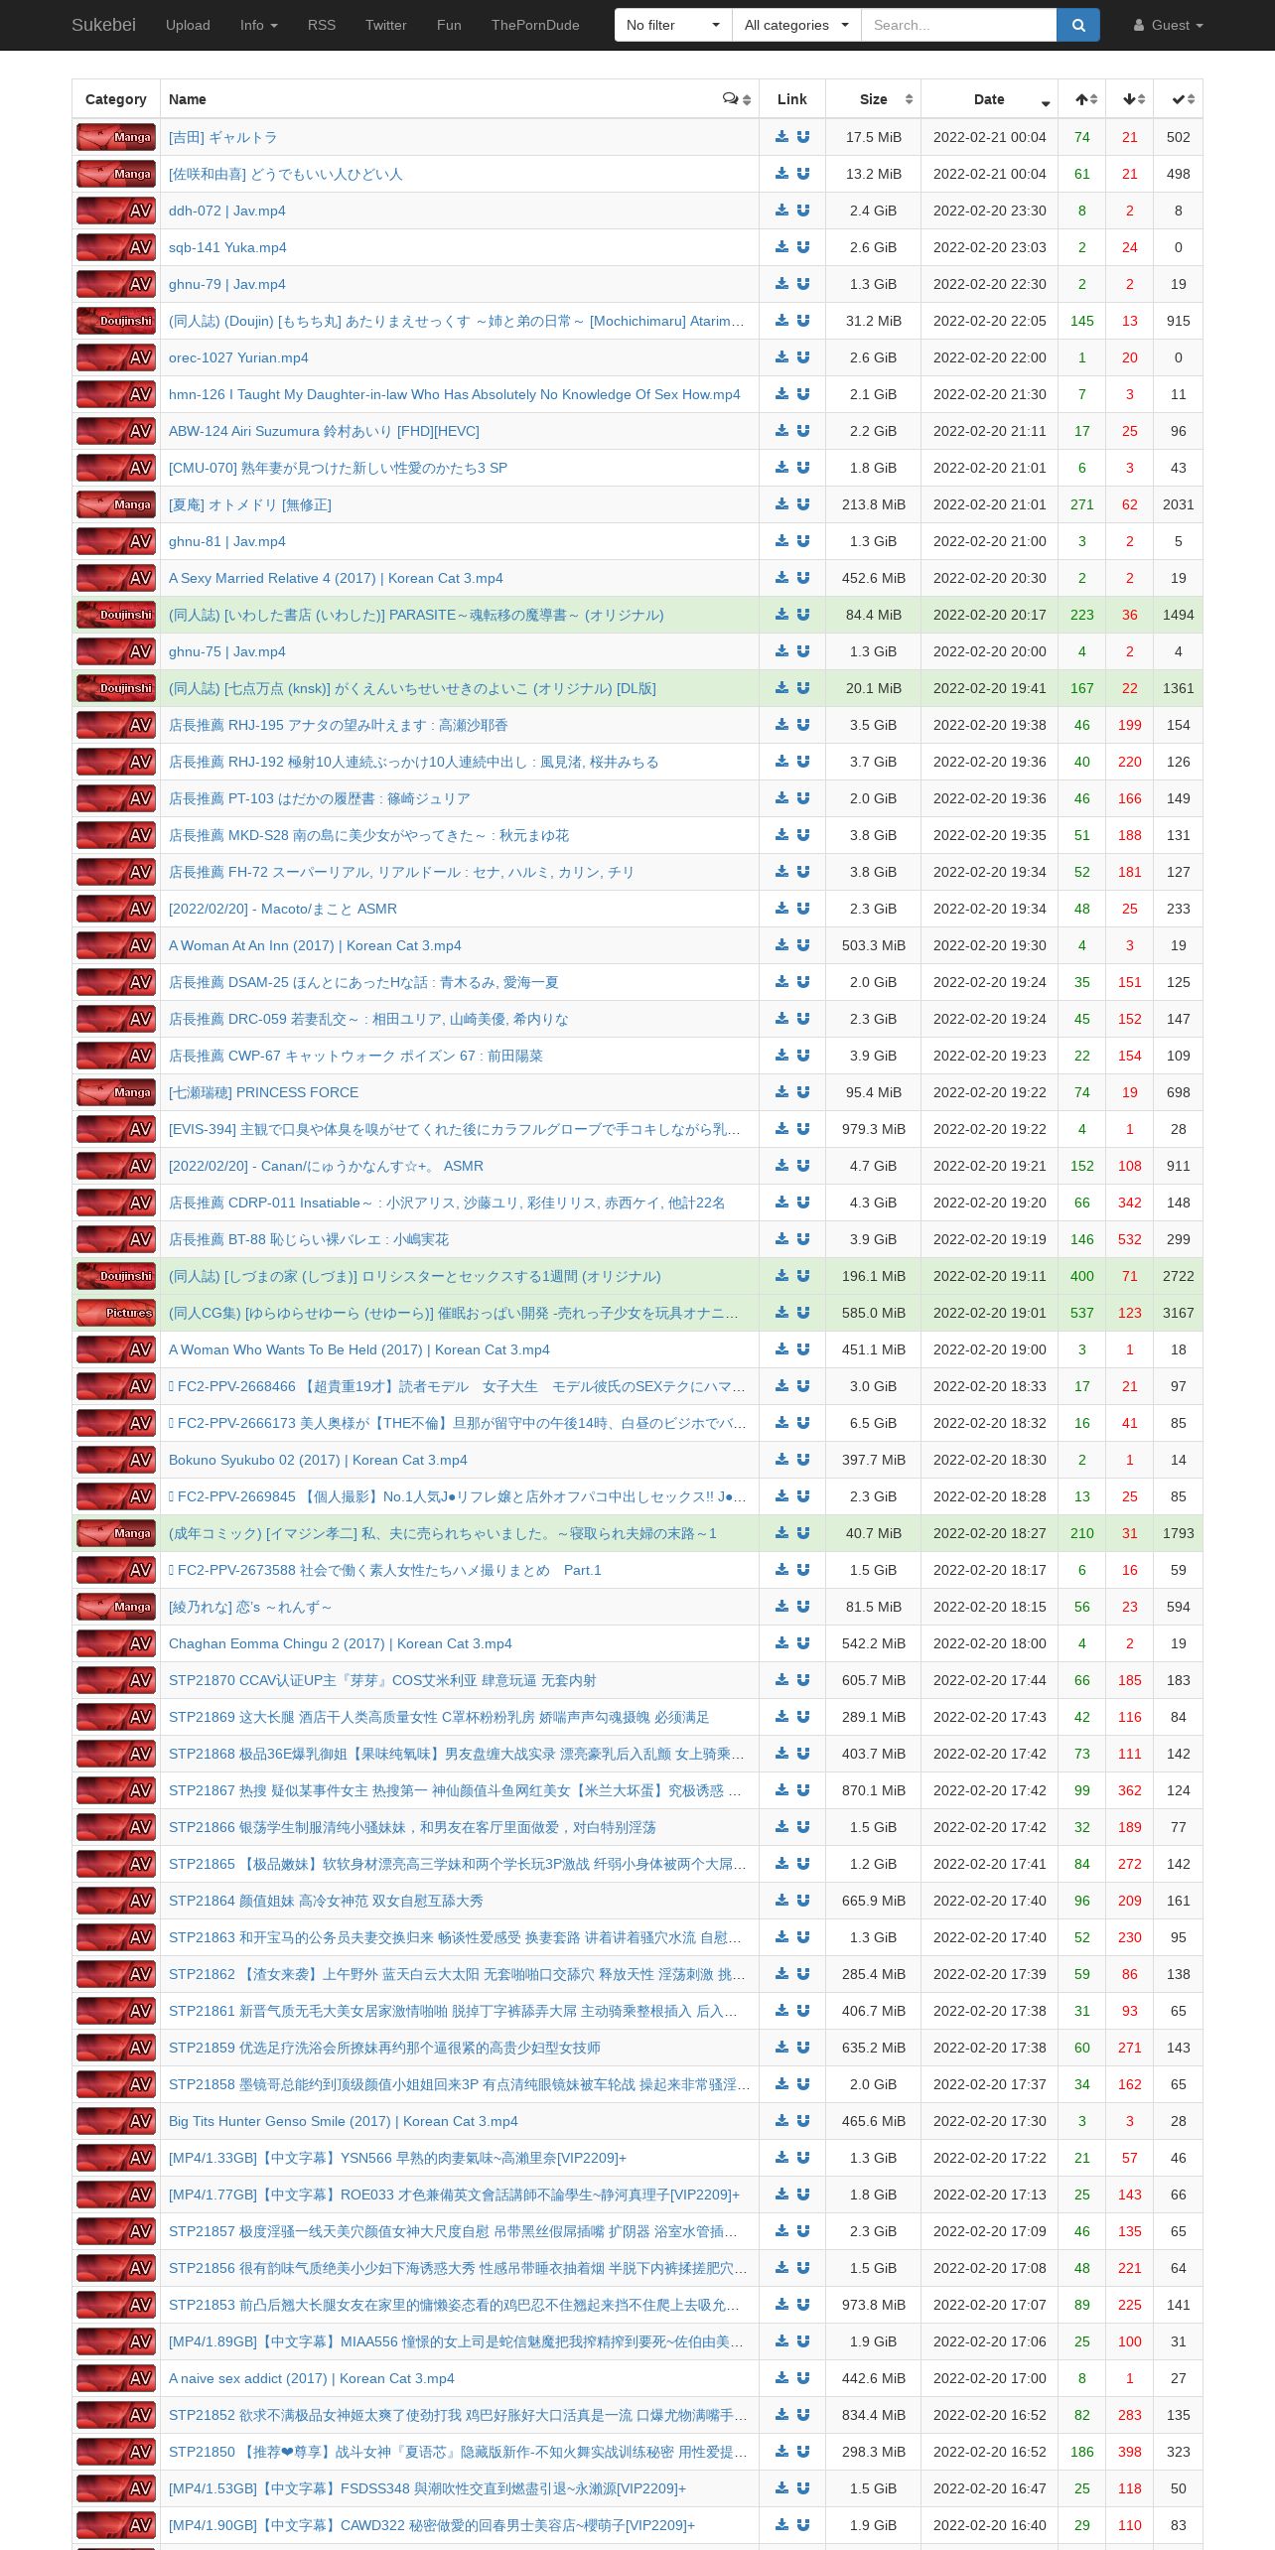This screenshot has width=1275, height=2550.
Task: Open the All categories dropdown
Action: click(x=796, y=25)
